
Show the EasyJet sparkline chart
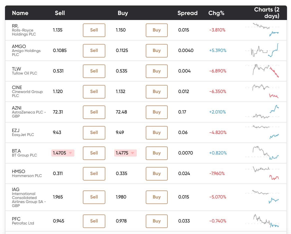(x=262, y=132)
